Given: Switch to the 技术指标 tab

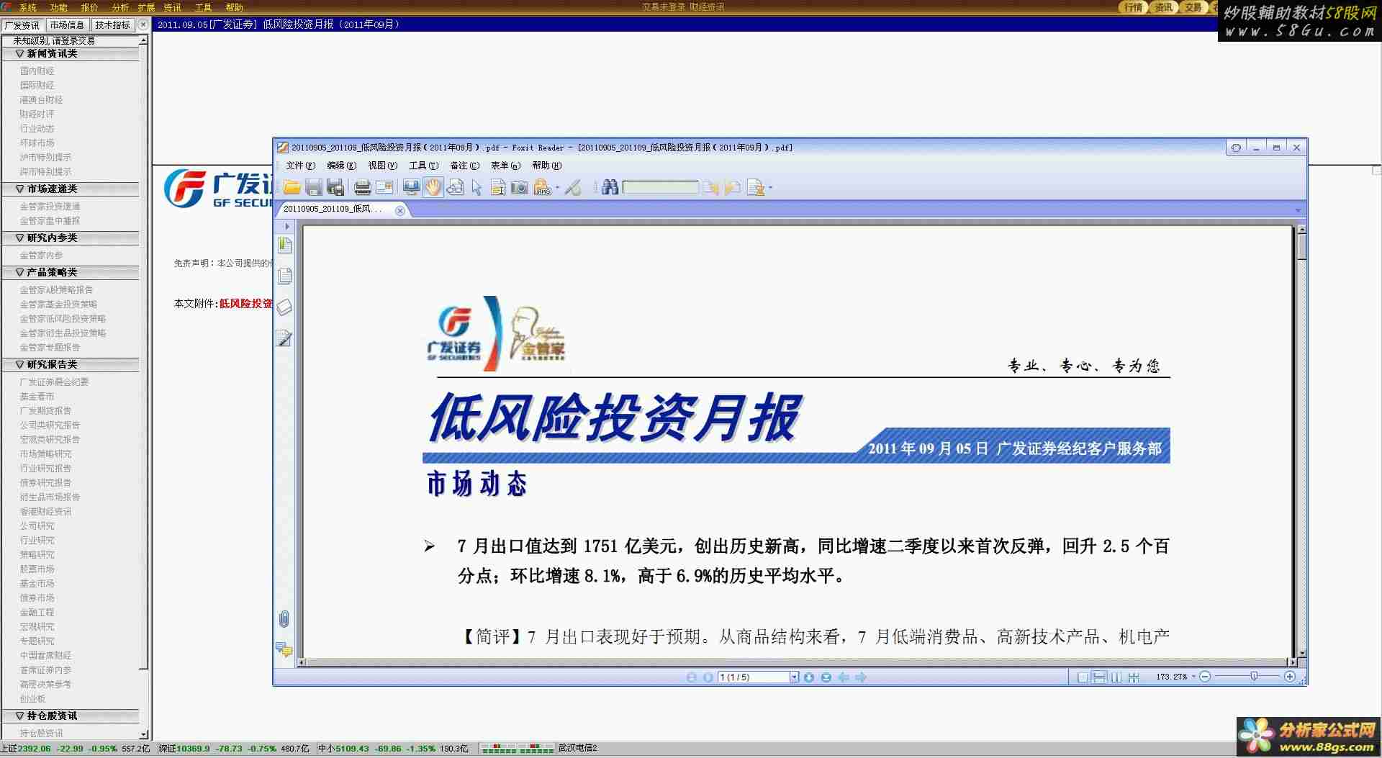Looking at the screenshot, I should pyautogui.click(x=112, y=25).
